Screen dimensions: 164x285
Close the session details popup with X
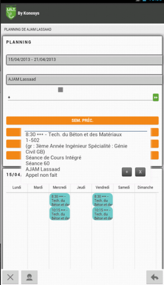pyautogui.click(x=140, y=172)
